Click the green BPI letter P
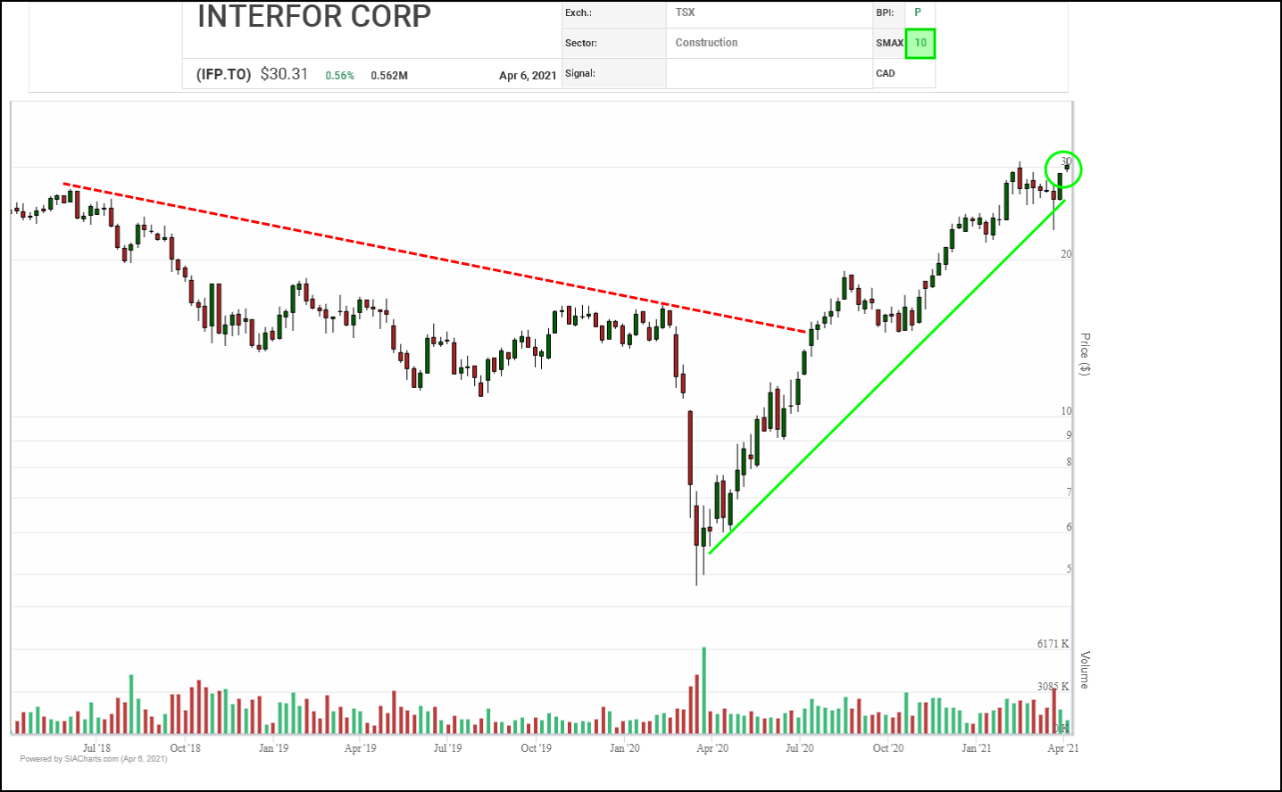The height and width of the screenshot is (792, 1282). tap(918, 12)
